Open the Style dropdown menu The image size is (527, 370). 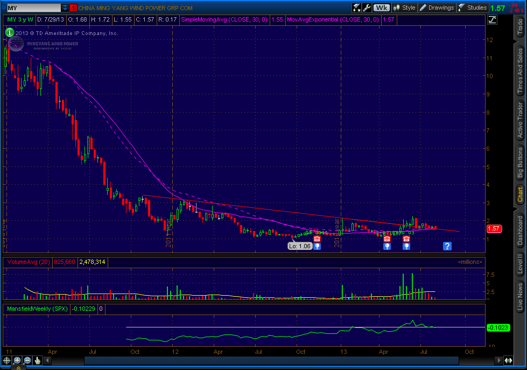(x=405, y=8)
